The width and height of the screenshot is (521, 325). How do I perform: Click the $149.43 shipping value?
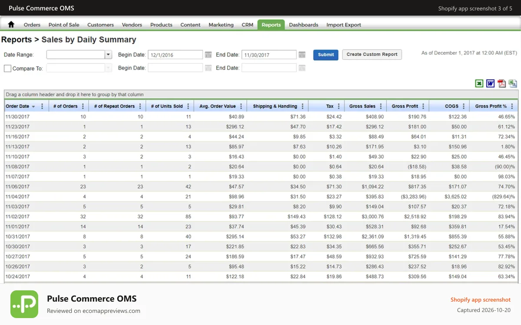click(297, 217)
